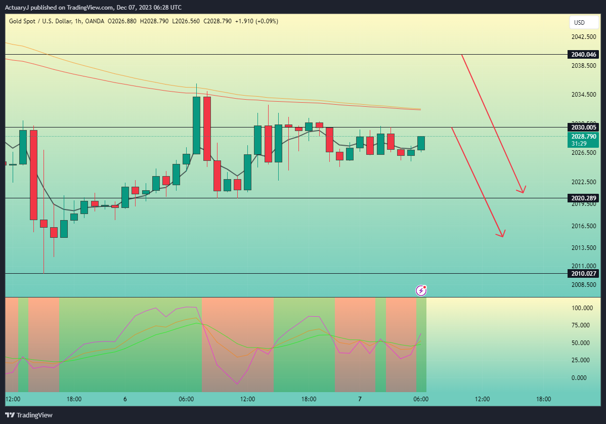Click the day 6 label on time axis
The width and height of the screenshot is (606, 424).
125,399
